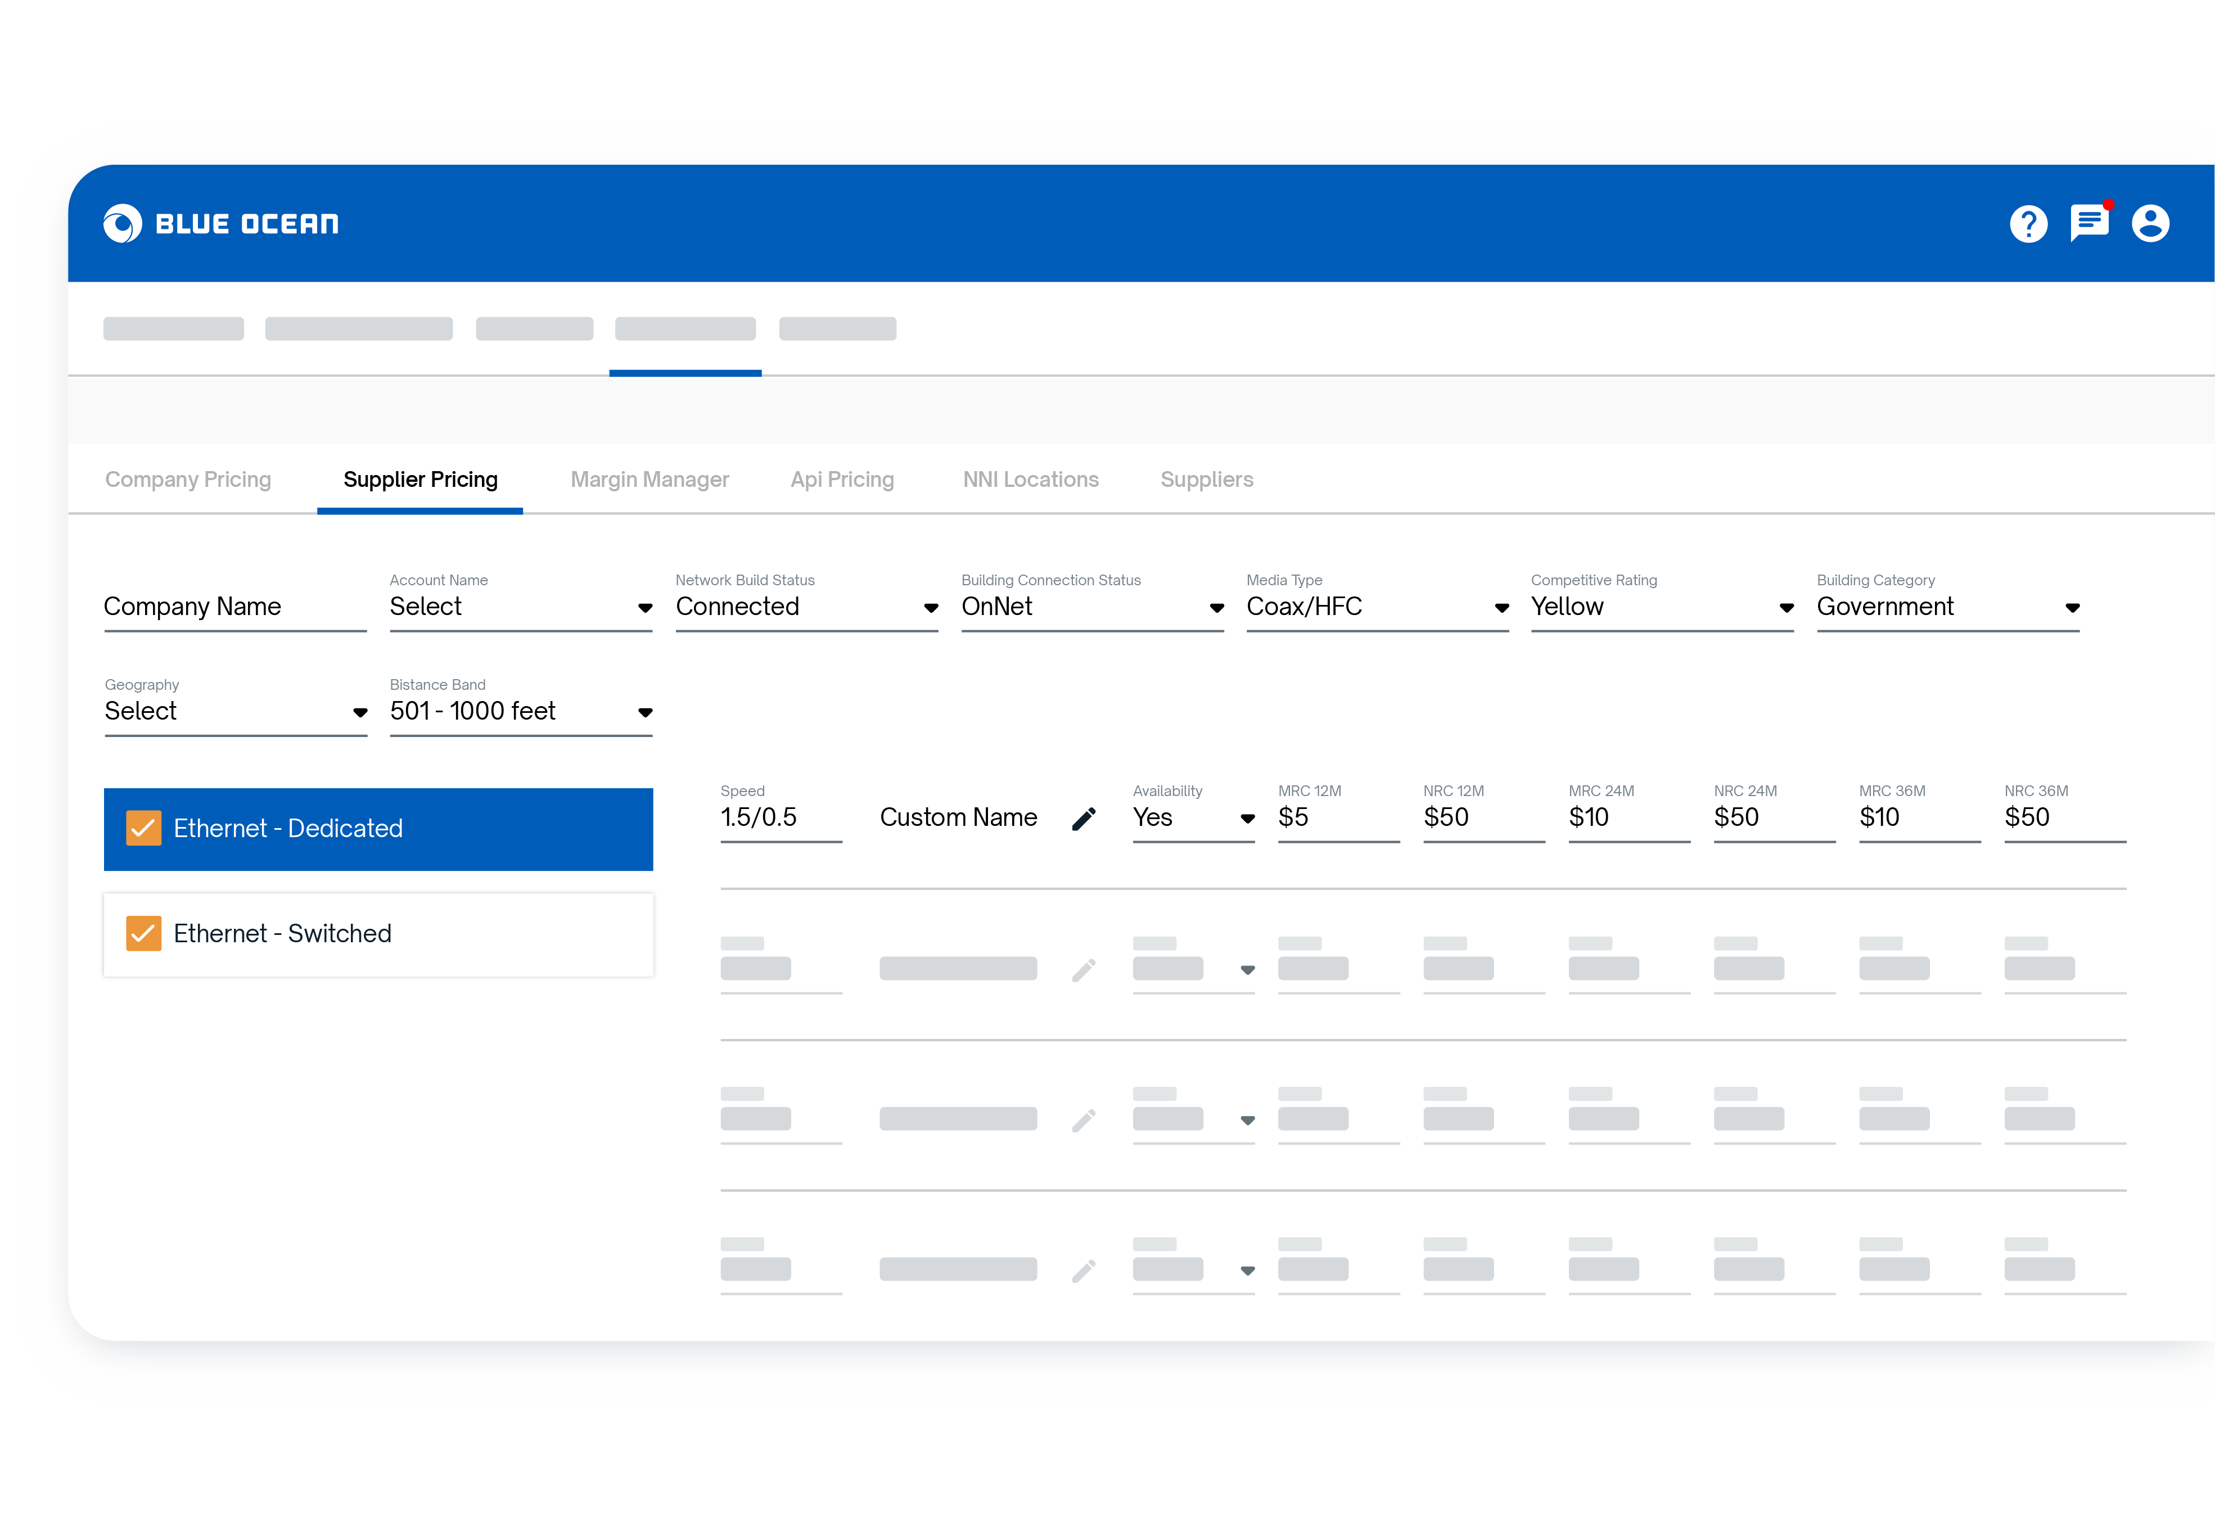Go to the Suppliers tab

(x=1206, y=480)
